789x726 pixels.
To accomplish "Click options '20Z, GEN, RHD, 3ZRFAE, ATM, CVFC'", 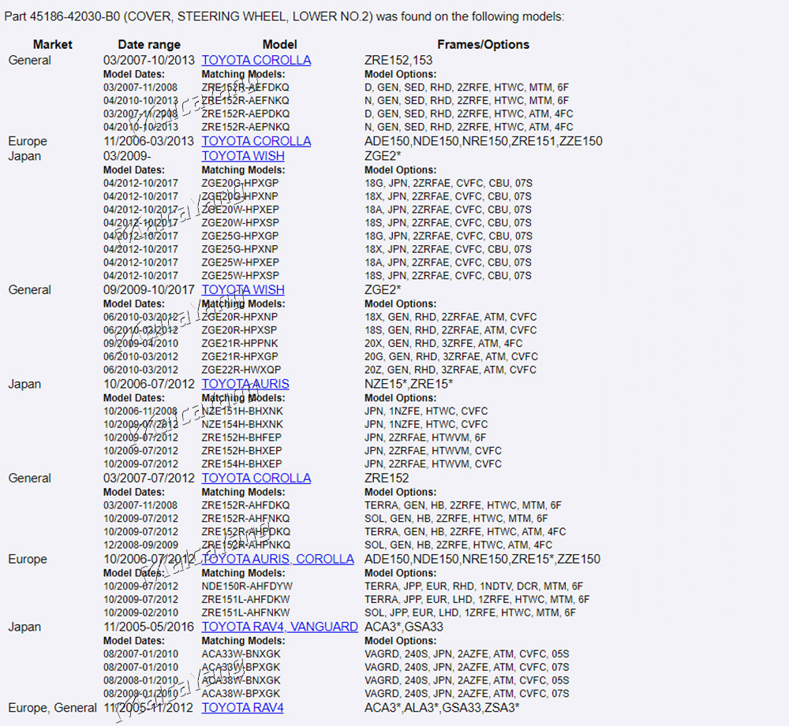I will [451, 370].
